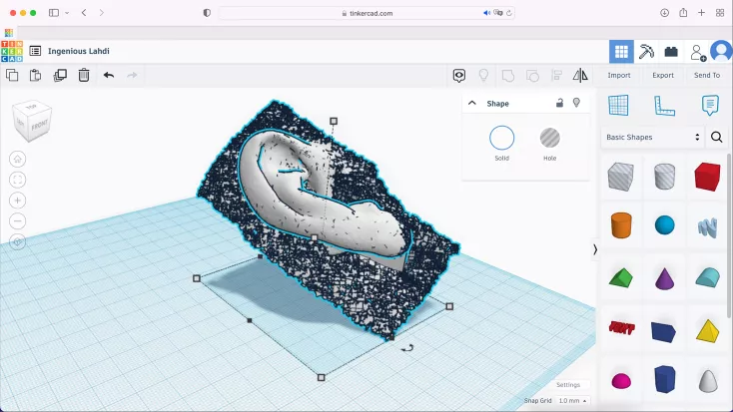
Task: Click the Fit all in view icon
Action: pyautogui.click(x=18, y=180)
